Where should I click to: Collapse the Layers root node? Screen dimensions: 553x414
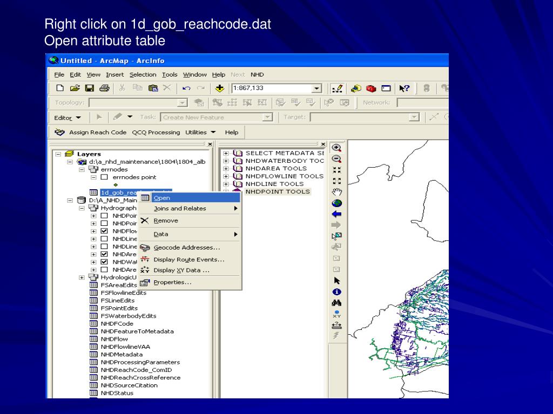tap(58, 154)
